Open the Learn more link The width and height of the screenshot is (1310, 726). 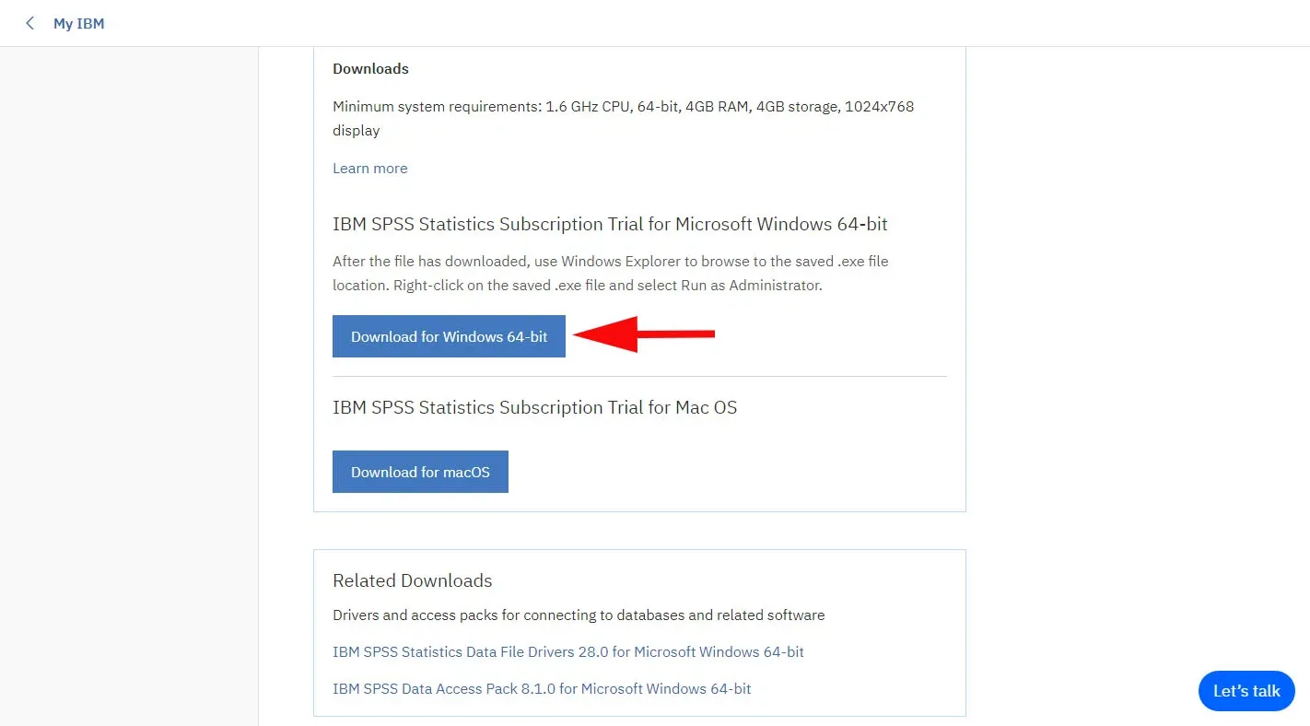point(370,169)
